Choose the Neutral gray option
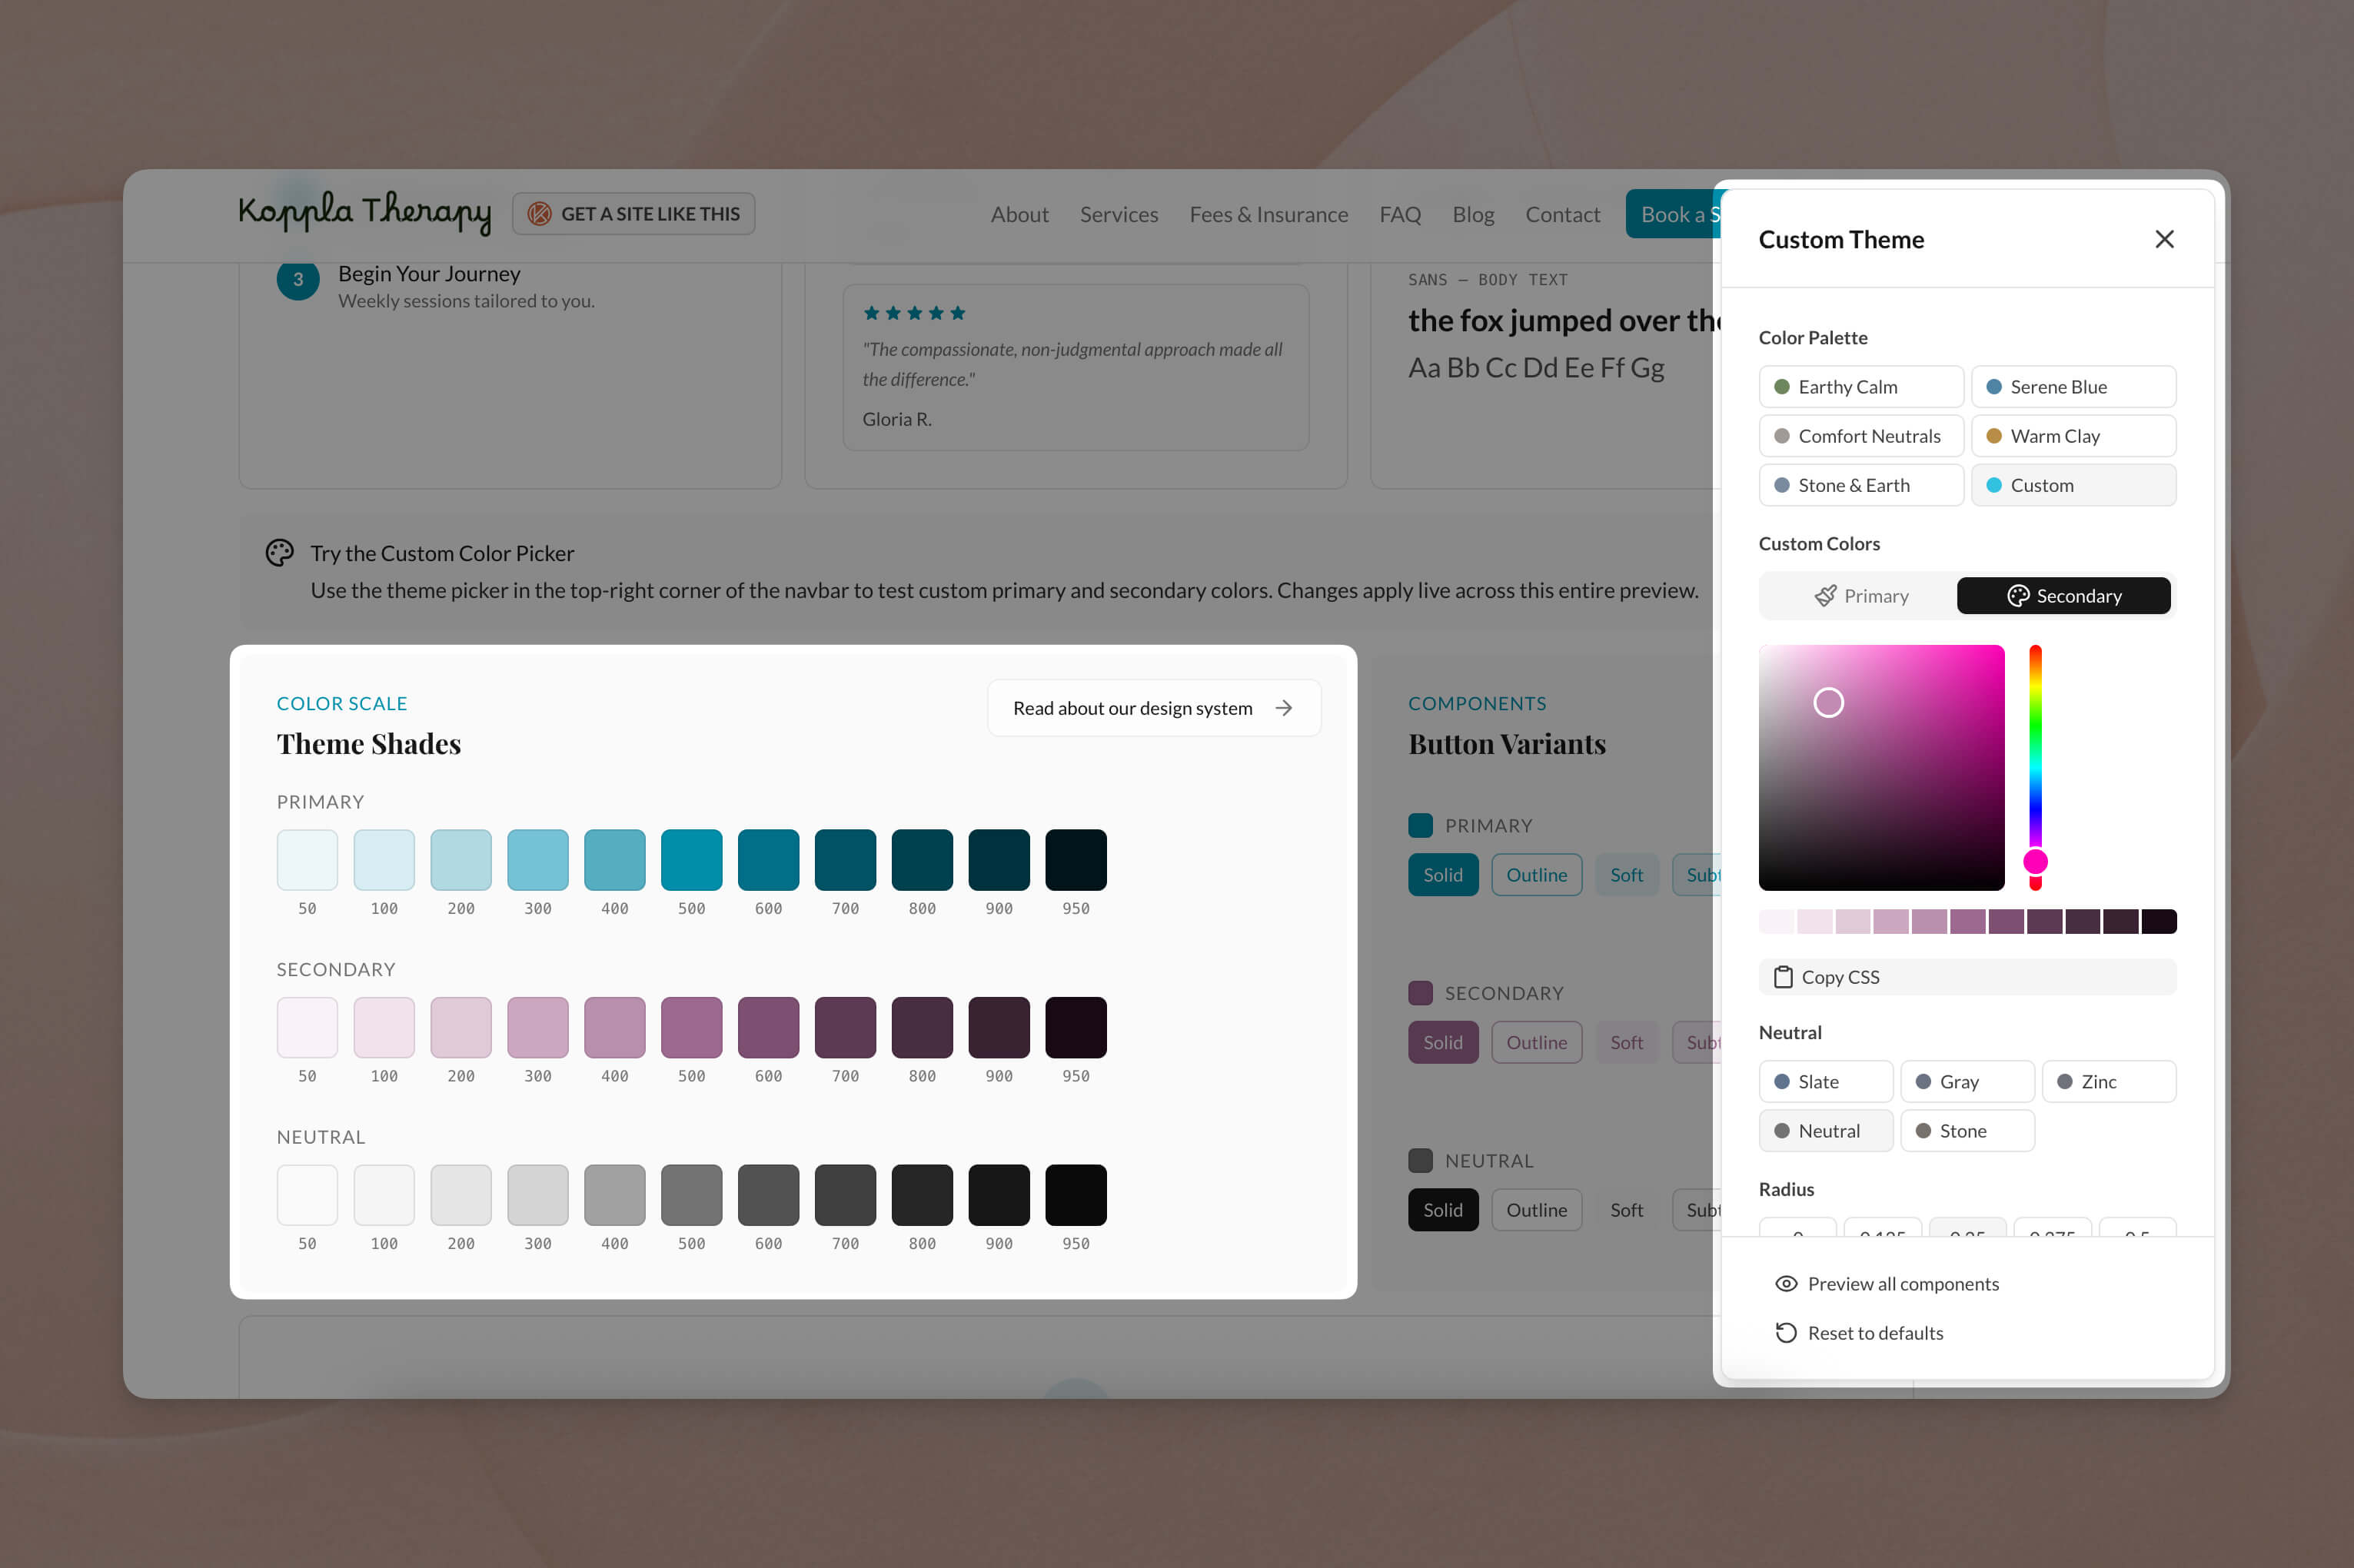The image size is (2354, 1568). (x=1825, y=1131)
